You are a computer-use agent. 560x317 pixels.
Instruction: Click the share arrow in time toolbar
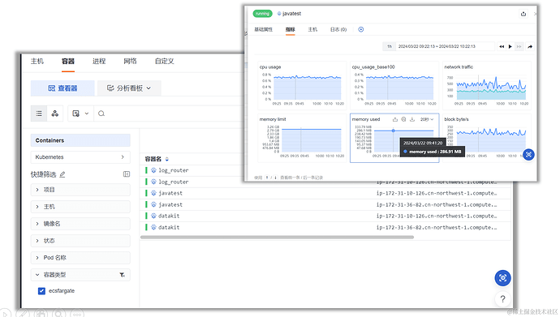(530, 46)
